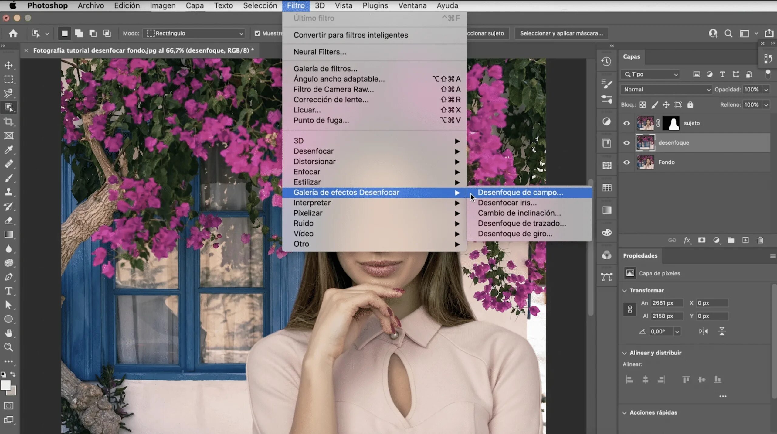This screenshot has height=434, width=777.
Task: Toggle visibility of Fondo layer
Action: [627, 162]
